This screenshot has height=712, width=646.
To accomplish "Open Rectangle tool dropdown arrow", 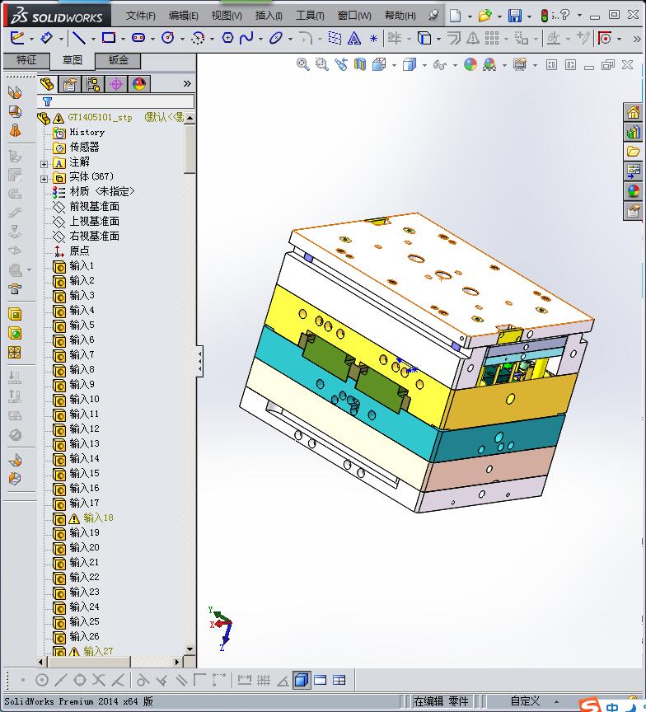I will [123, 39].
